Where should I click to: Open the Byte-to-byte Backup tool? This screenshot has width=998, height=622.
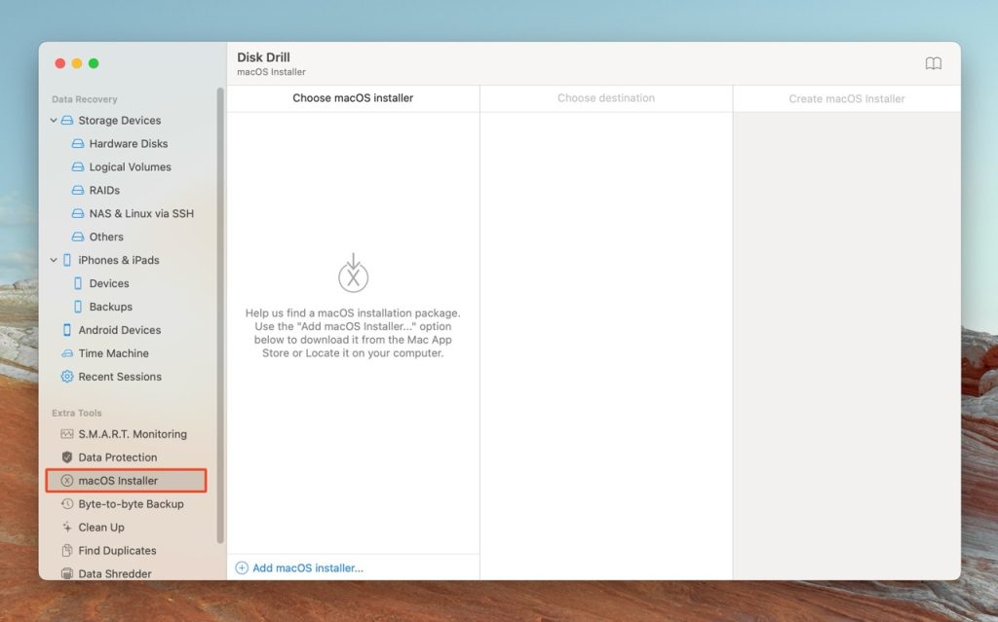tap(130, 504)
